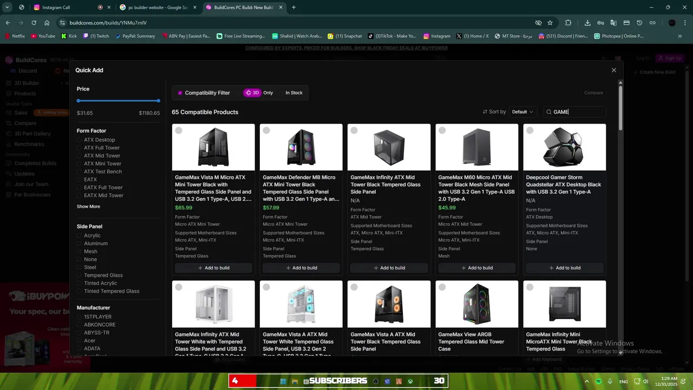This screenshot has height=390, width=693.
Task: Click the Compare button
Action: pyautogui.click(x=593, y=93)
